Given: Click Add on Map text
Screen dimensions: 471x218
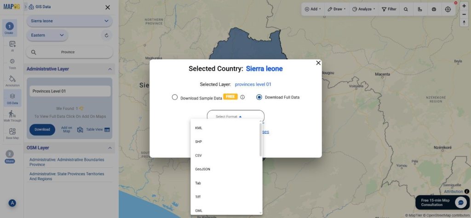Looking at the screenshot, I should (67, 129).
